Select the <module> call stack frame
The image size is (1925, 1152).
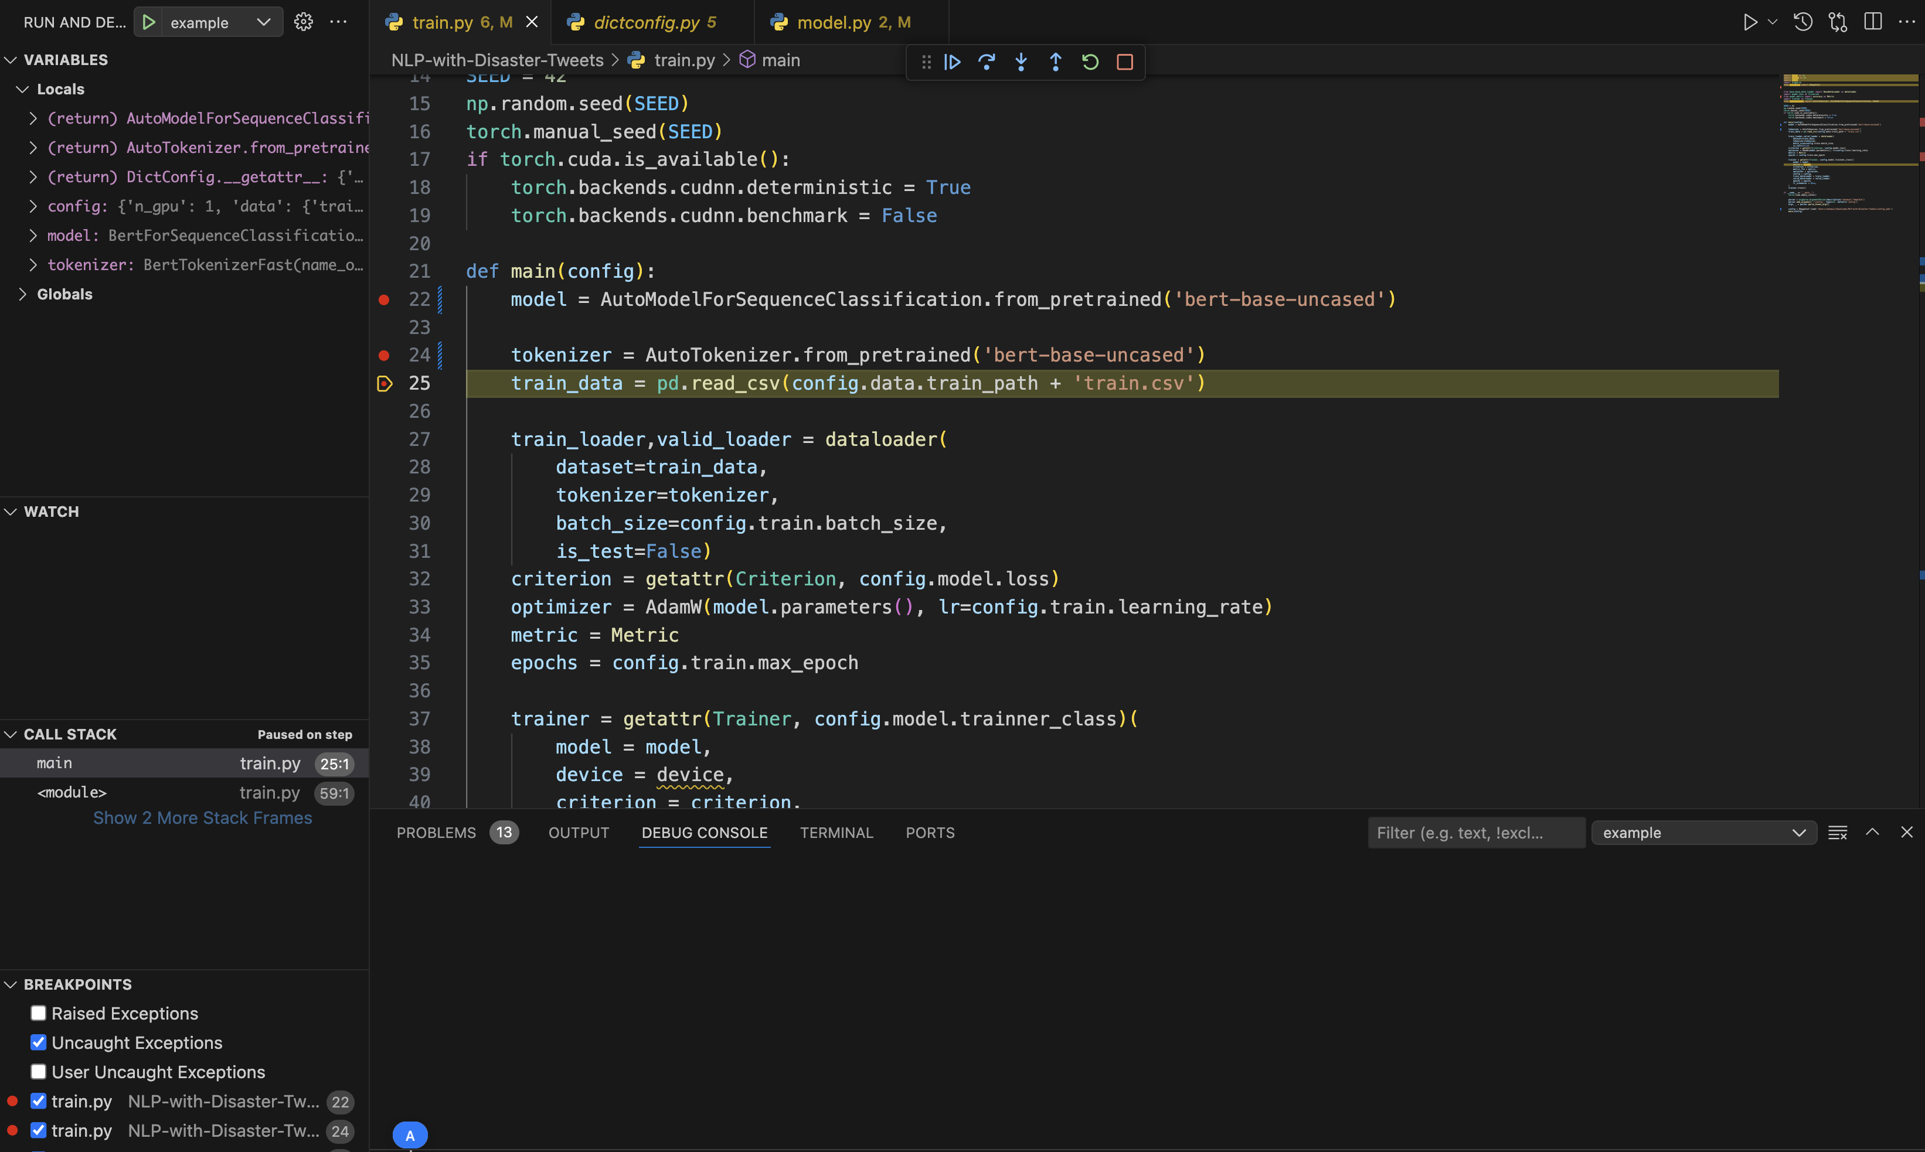pos(72,793)
